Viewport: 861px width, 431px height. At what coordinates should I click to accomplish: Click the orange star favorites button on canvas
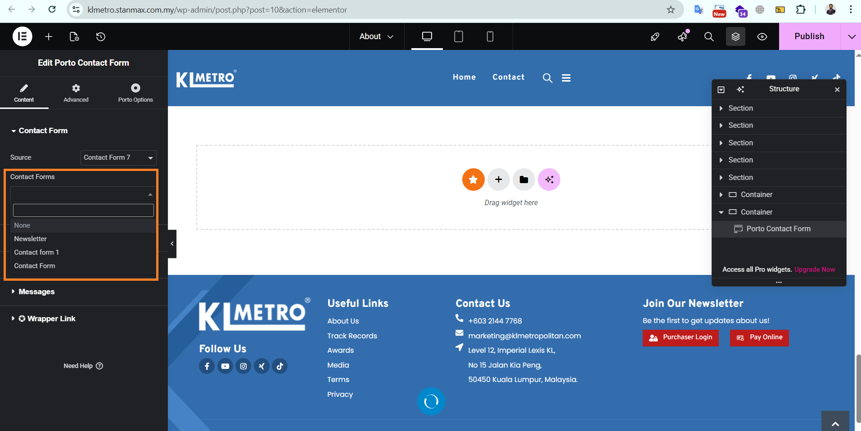(473, 180)
